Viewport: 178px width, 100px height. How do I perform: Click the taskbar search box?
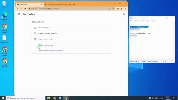pyautogui.click(x=26, y=98)
